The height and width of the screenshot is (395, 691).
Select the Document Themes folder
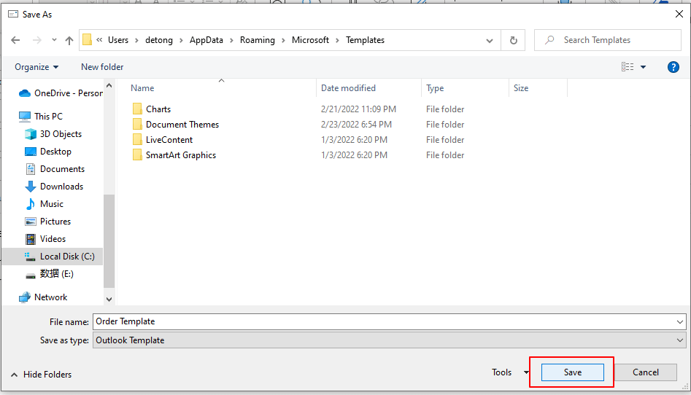pyautogui.click(x=182, y=125)
